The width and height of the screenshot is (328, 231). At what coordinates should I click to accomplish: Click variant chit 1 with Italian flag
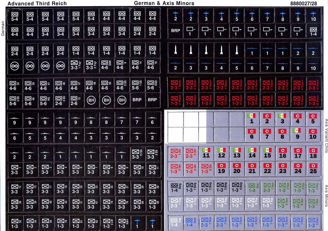252,119
